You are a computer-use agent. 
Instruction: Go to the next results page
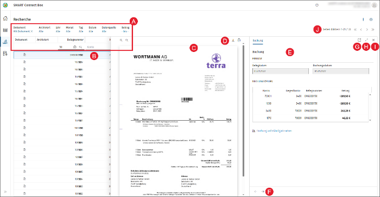[367, 29]
